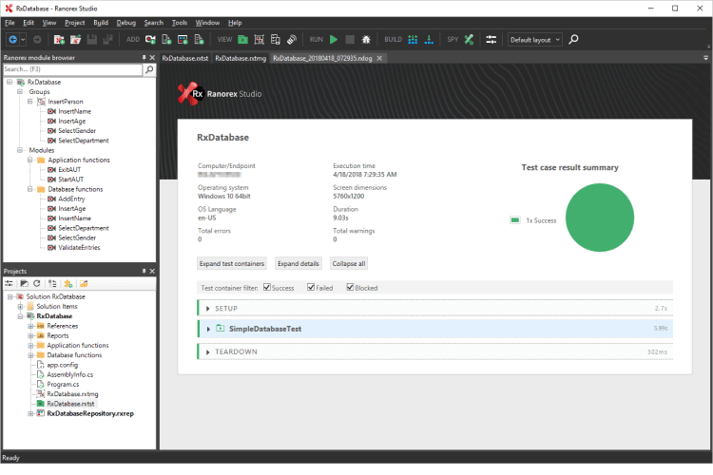Screen dimensions: 713x475
Task: Click the green success pie chart
Action: point(599,218)
